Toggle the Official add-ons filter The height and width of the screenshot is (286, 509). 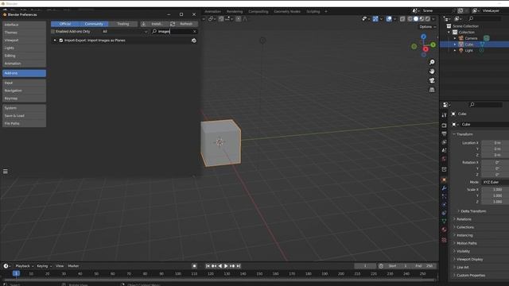coord(65,24)
